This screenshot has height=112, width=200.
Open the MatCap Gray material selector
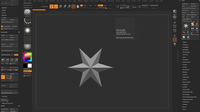pos(27,48)
